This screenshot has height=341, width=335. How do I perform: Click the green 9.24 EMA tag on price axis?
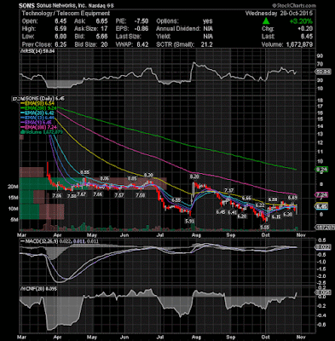click(322, 170)
